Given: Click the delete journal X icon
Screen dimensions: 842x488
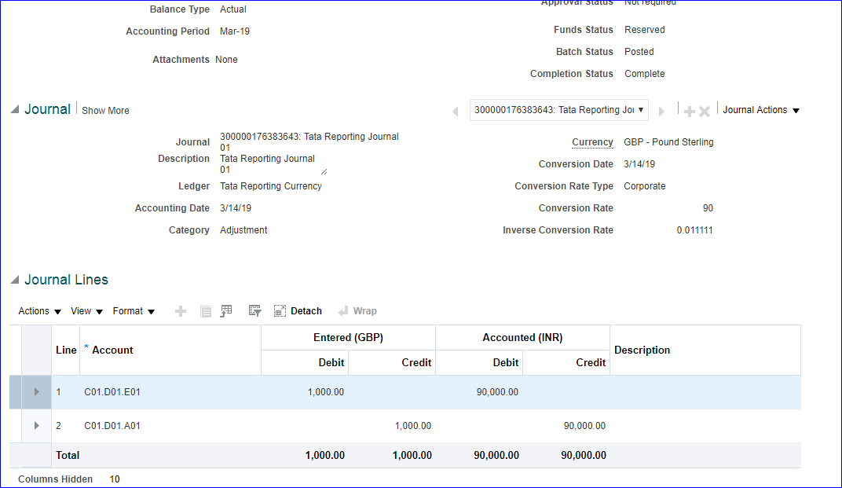Looking at the screenshot, I should 705,112.
